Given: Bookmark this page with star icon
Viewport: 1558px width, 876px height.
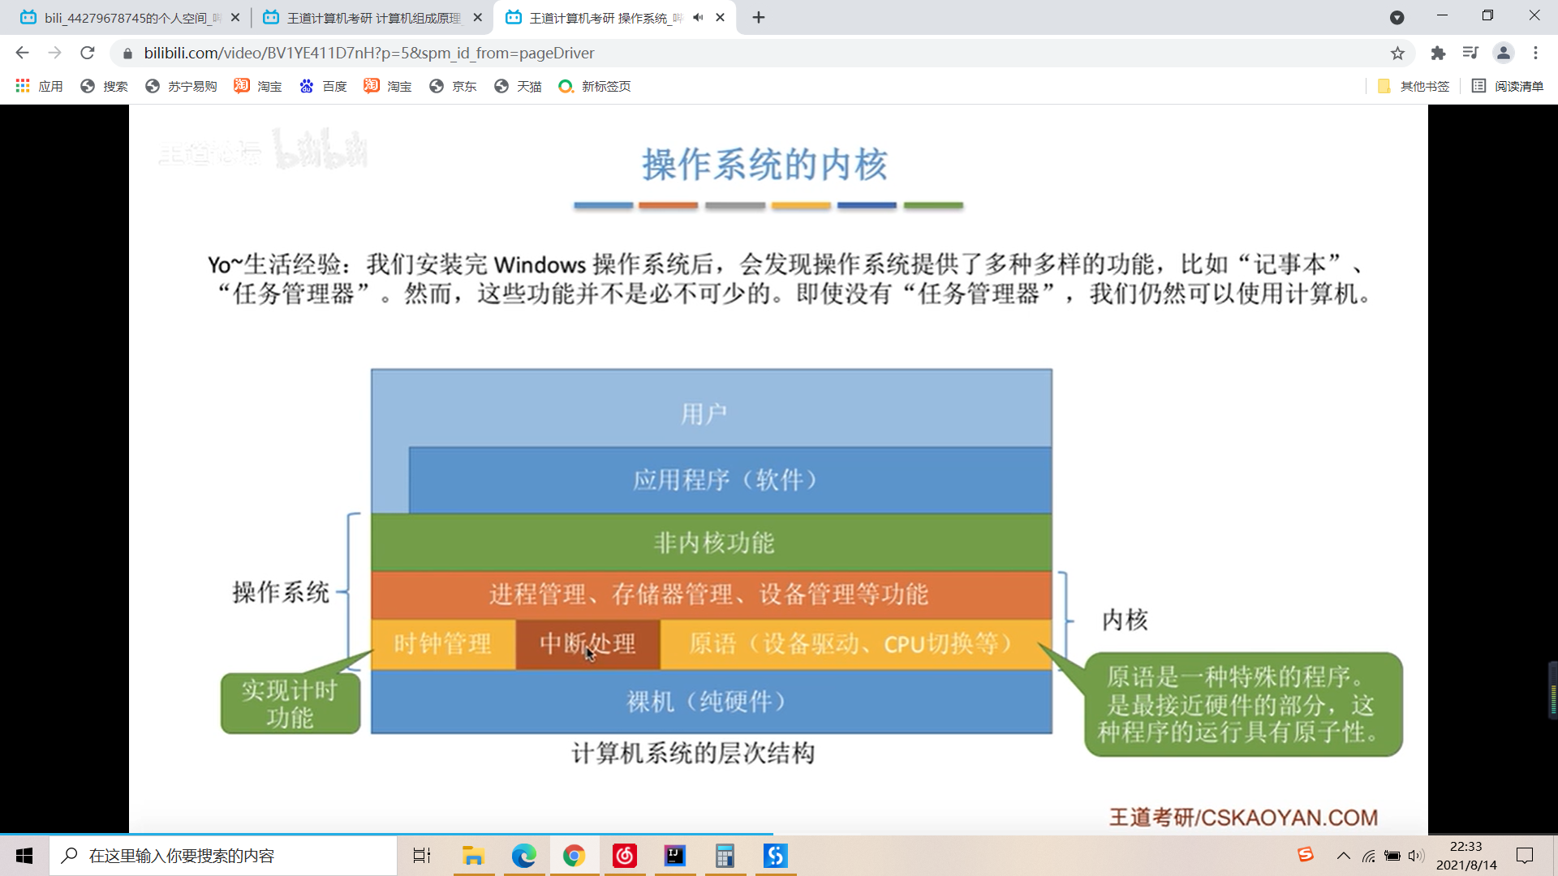Looking at the screenshot, I should 1397,53.
